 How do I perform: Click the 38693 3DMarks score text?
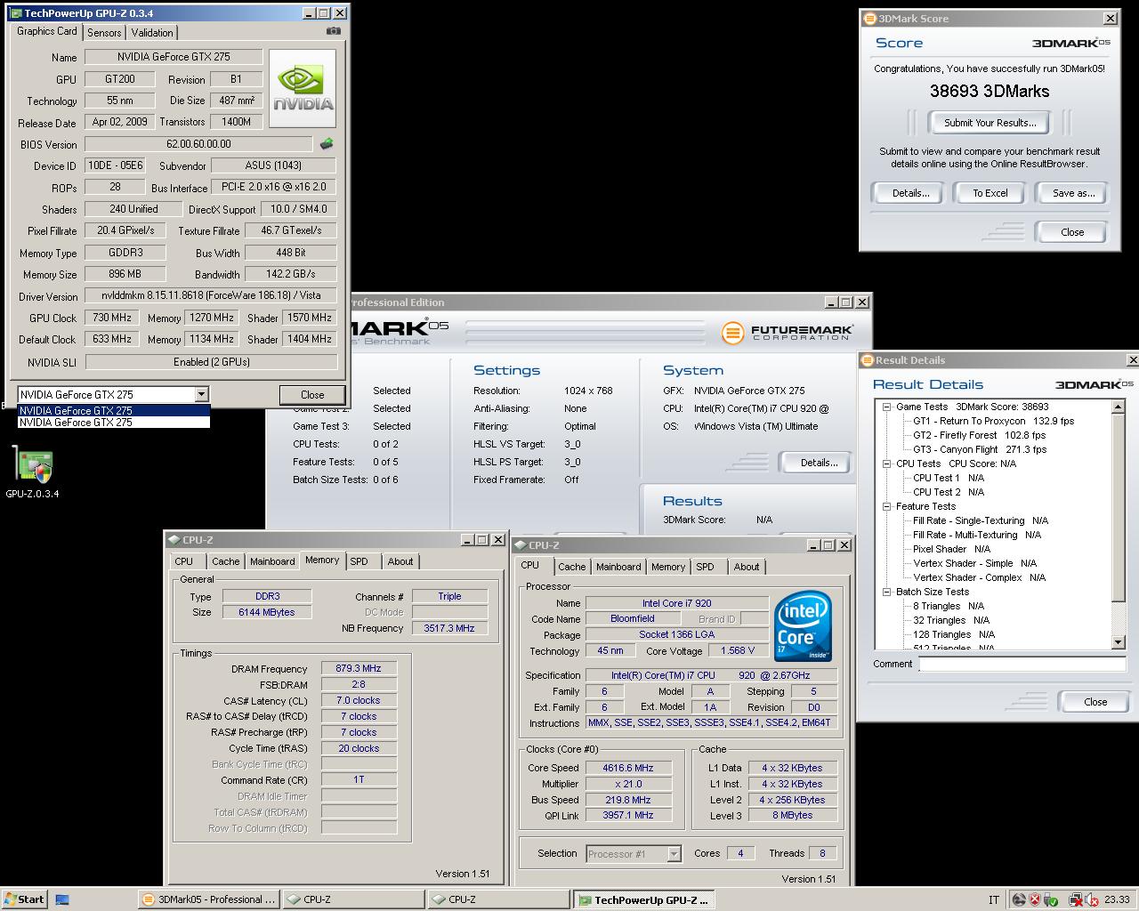990,91
